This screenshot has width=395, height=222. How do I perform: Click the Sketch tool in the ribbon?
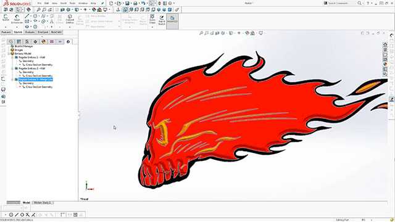[6, 18]
